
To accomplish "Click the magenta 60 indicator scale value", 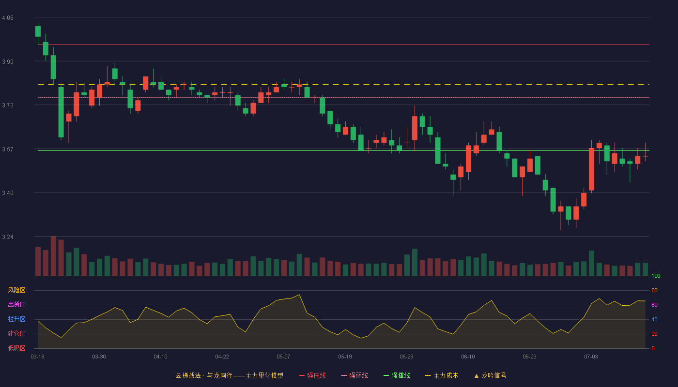I will pyautogui.click(x=654, y=305).
